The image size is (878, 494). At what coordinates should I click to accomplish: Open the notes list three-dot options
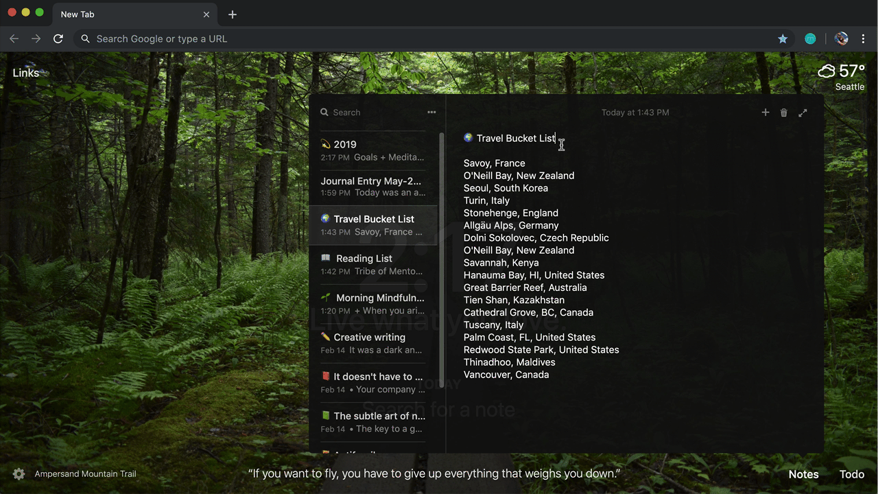[x=431, y=113]
